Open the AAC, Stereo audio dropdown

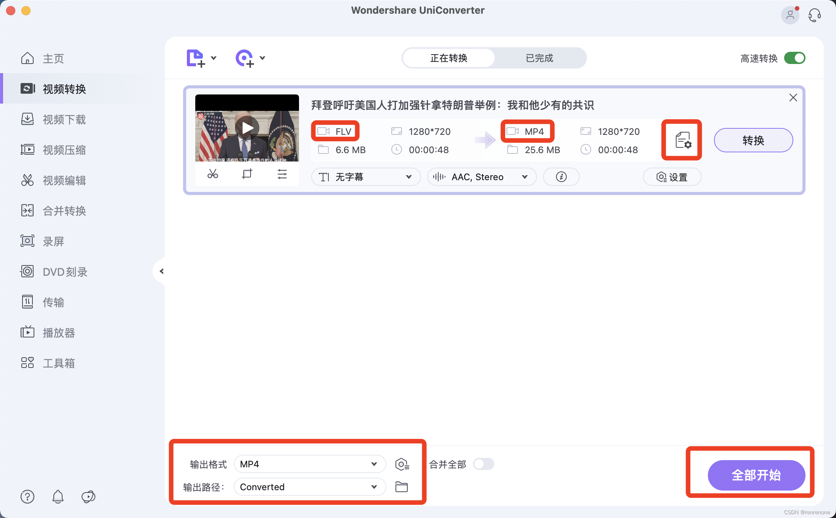481,177
